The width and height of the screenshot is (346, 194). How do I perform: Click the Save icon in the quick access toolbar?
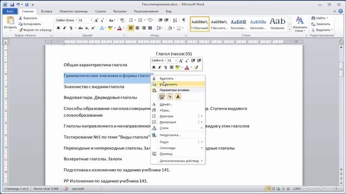tap(12, 4)
